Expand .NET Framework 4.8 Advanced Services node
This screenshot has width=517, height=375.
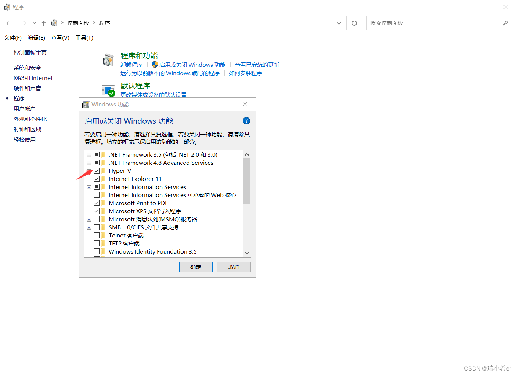click(x=89, y=163)
